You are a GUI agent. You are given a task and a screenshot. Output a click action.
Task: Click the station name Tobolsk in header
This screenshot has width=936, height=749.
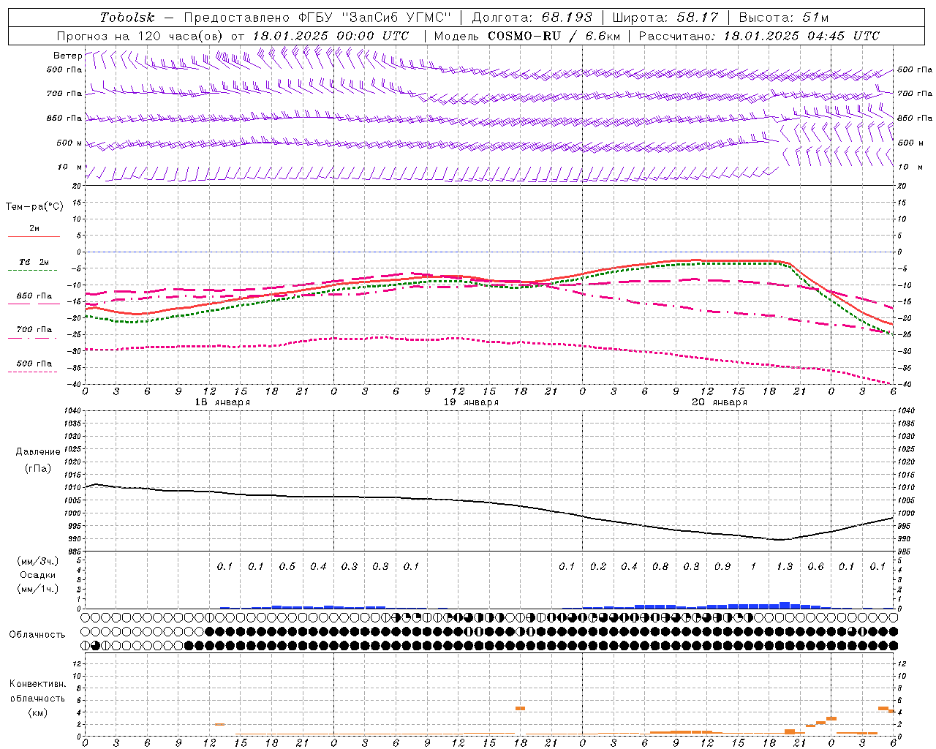127,18
